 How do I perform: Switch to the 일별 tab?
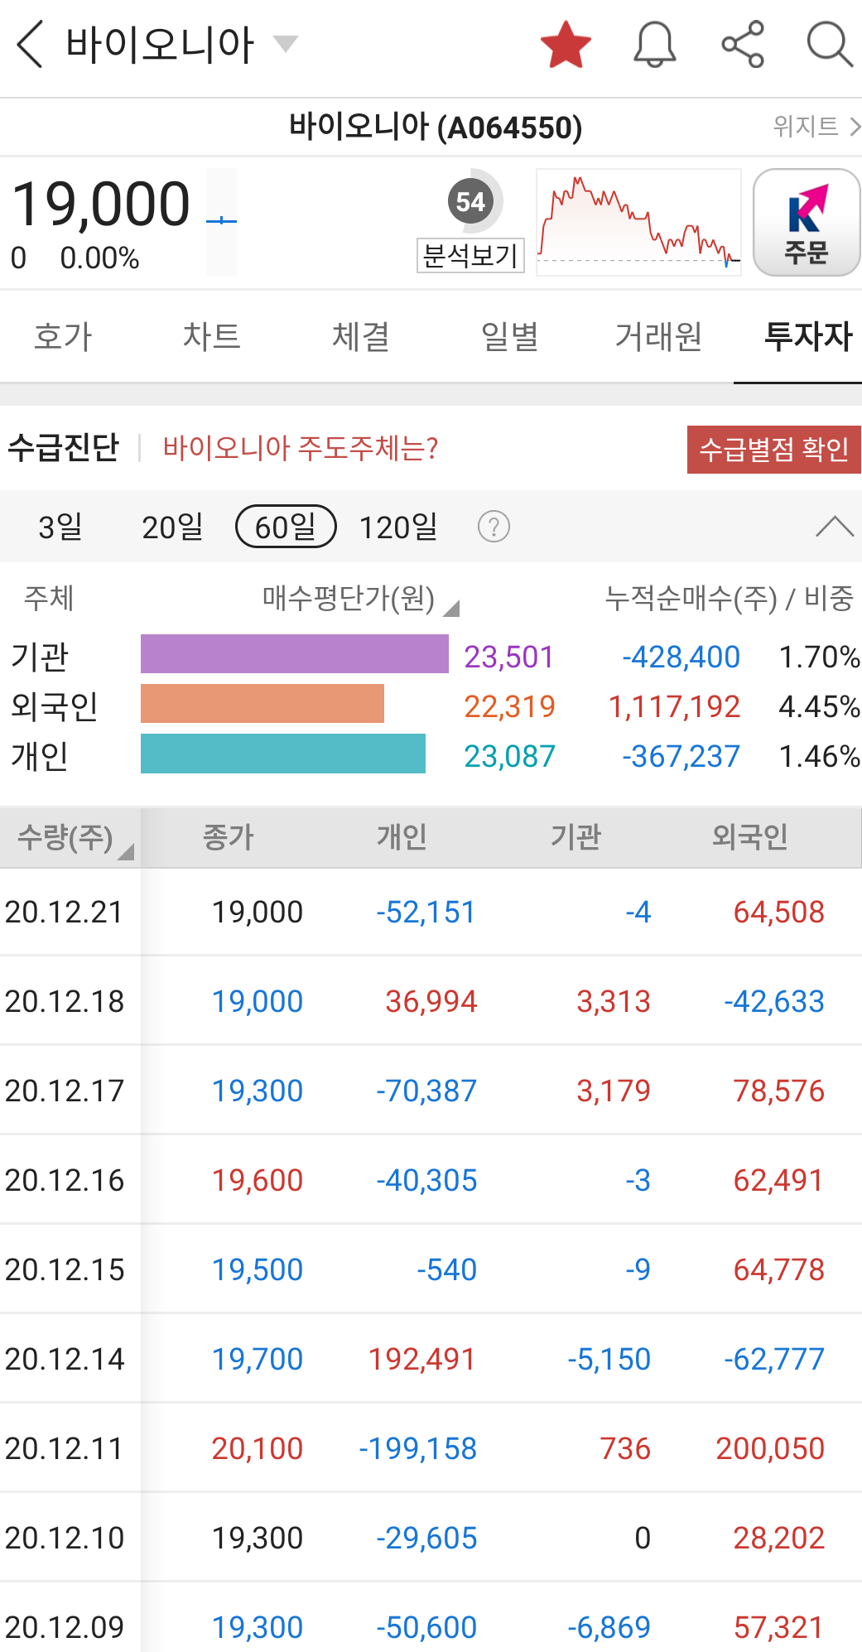coord(510,336)
